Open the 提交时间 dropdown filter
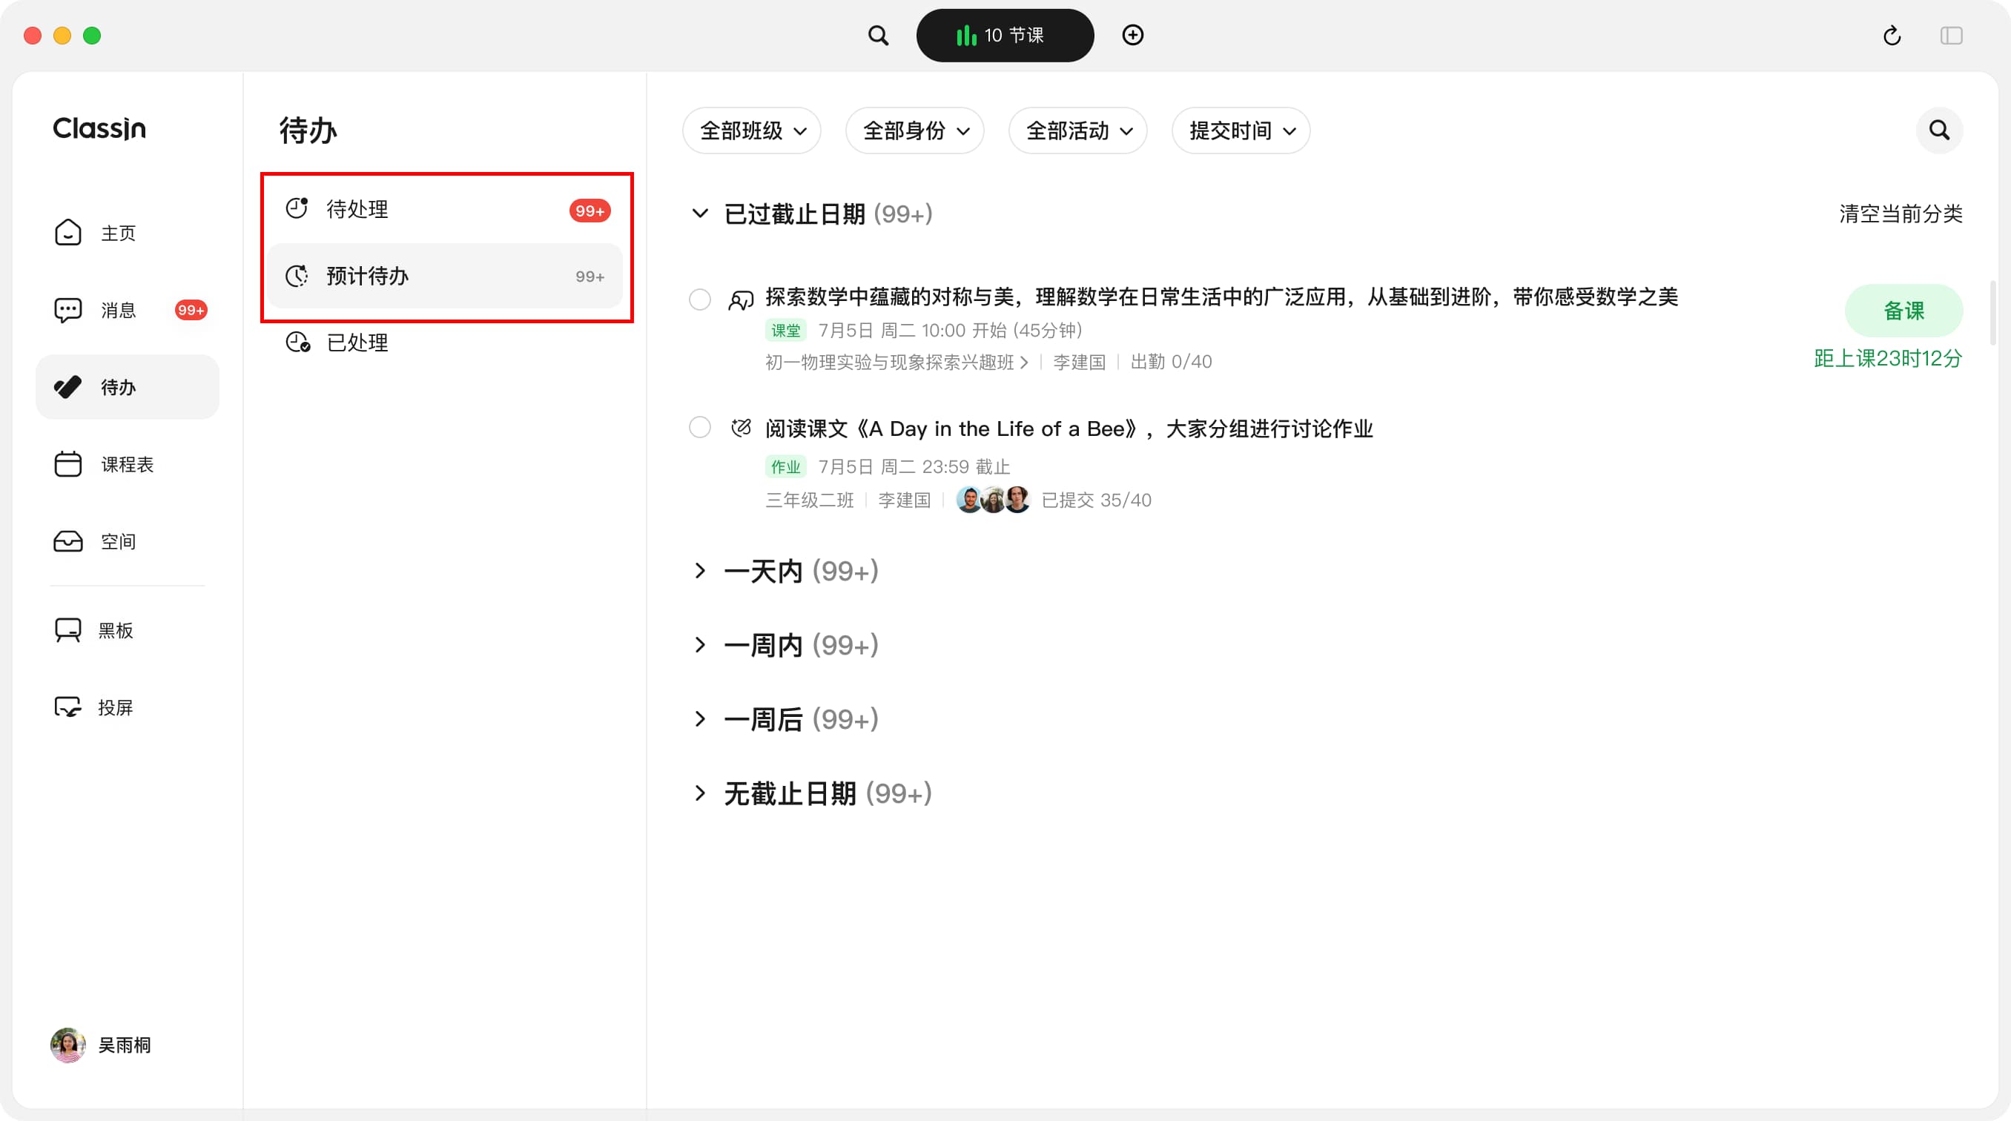This screenshot has height=1121, width=2011. pos(1241,130)
